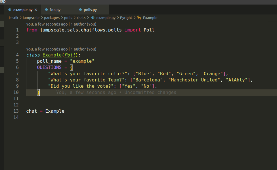
Task: Open the polls breadcrumb dropdown
Action: [x=68, y=18]
